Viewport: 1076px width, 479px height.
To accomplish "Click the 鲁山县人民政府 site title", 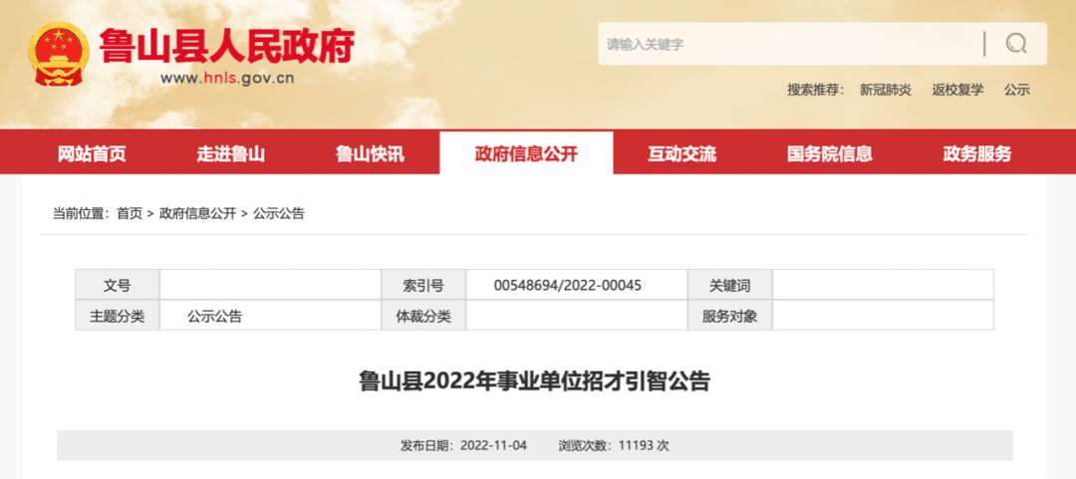I will coord(226,45).
